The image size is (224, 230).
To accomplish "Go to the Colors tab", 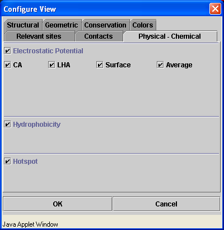I will (x=143, y=25).
